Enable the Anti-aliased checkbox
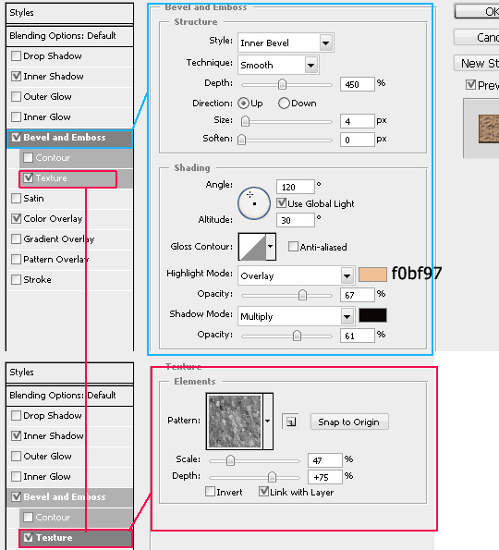 coord(293,247)
